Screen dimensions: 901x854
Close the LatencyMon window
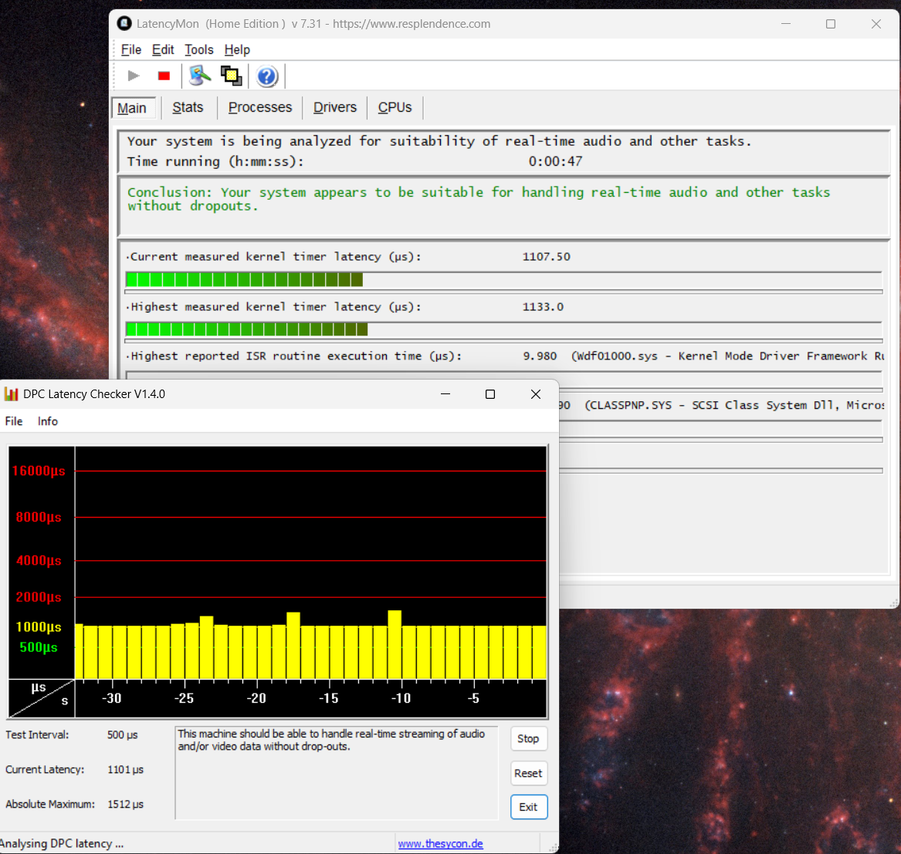(x=876, y=24)
